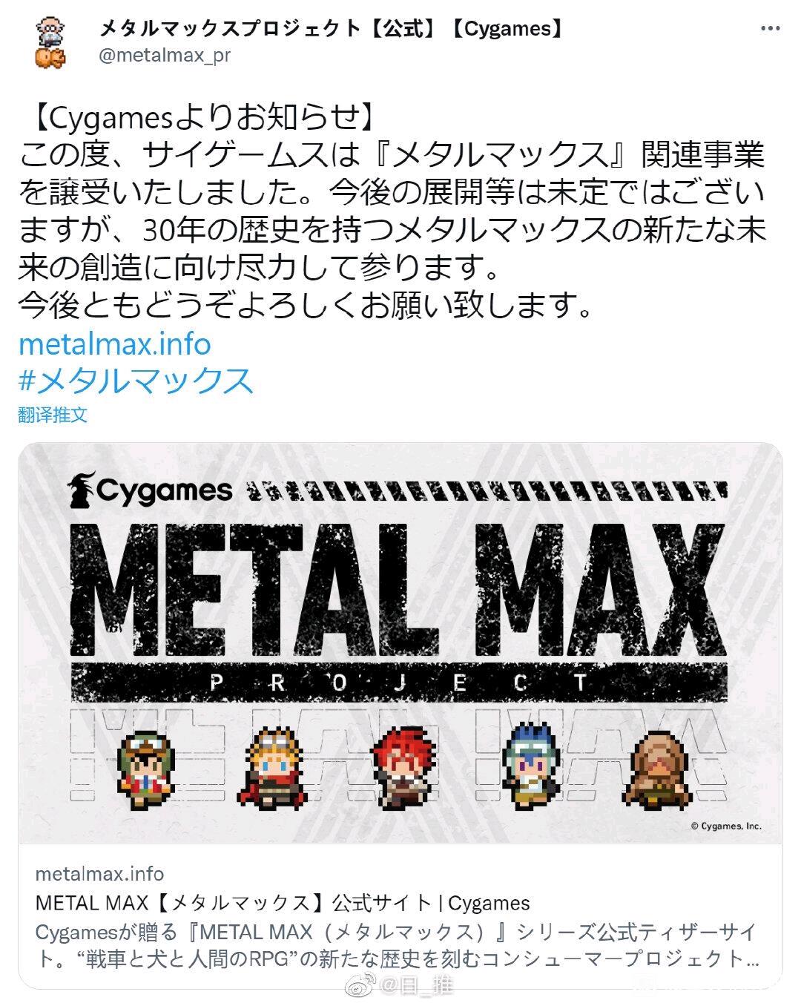
Task: Open the metalmax.info link in tweet text
Action: [x=114, y=343]
